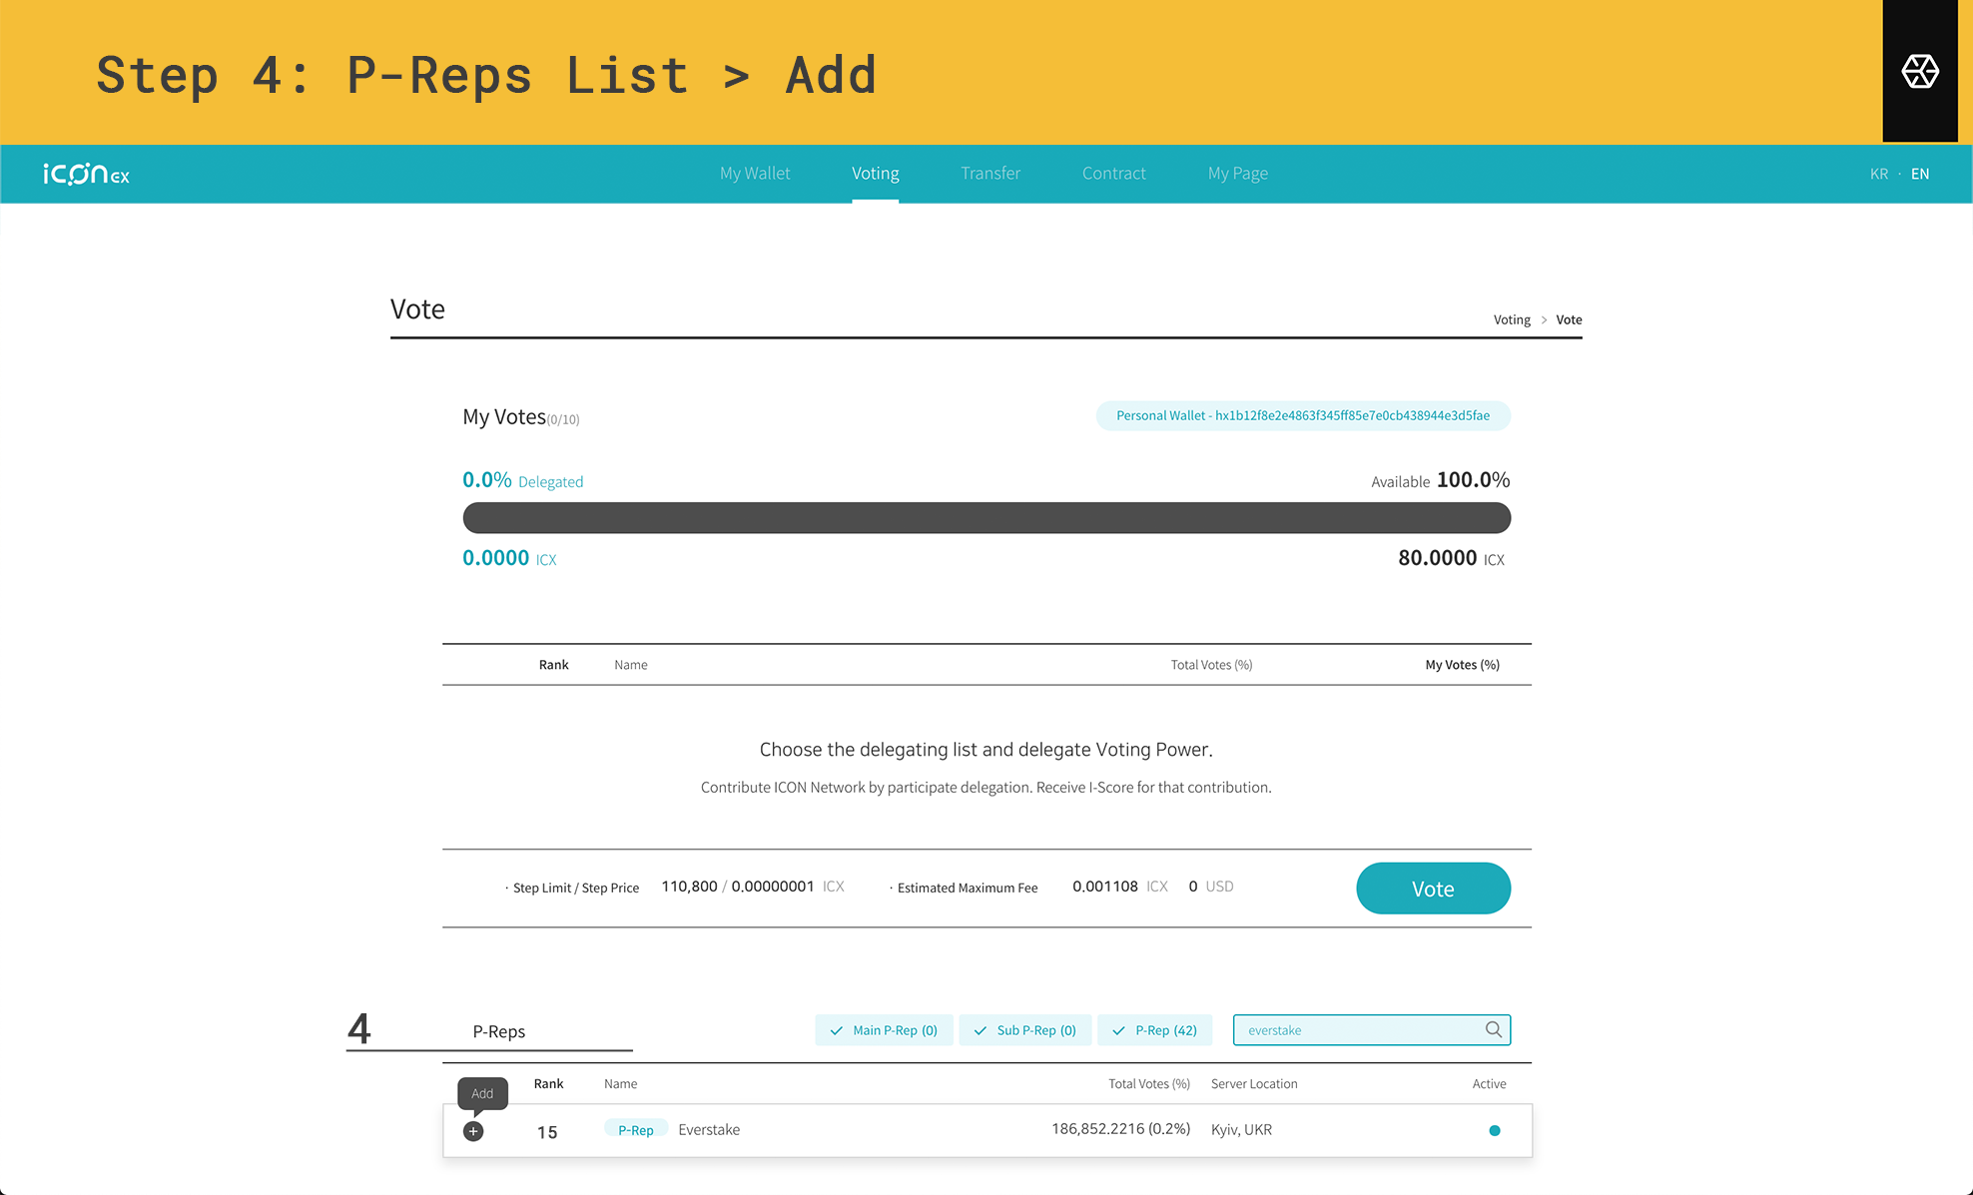Sort by the My Votes (%) column header
Viewport: 1973px width, 1195px height.
pos(1462,665)
